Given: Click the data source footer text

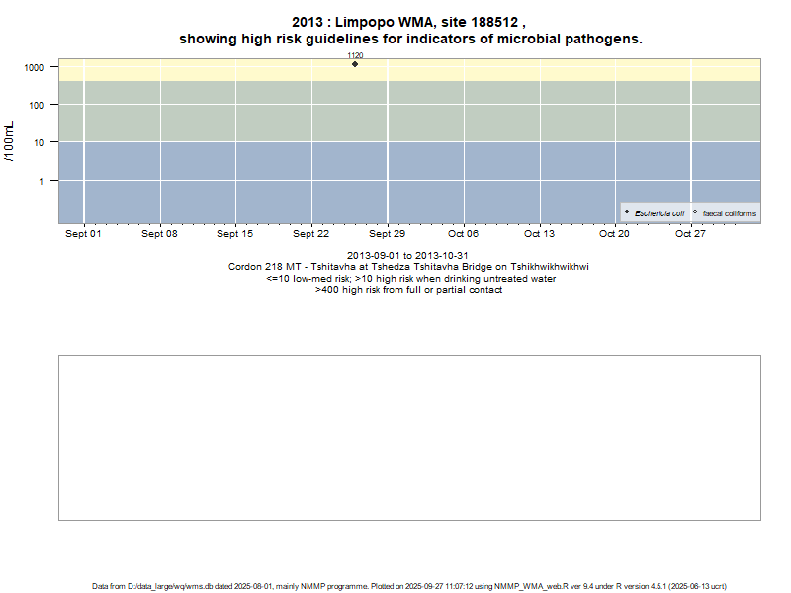Looking at the screenshot, I should [409, 586].
